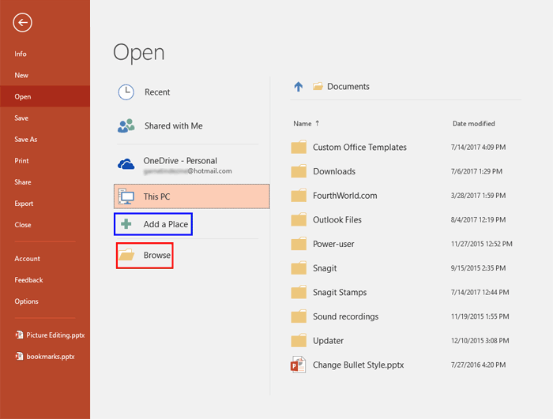
Task: Click the Browse folder icon
Action: (x=126, y=256)
